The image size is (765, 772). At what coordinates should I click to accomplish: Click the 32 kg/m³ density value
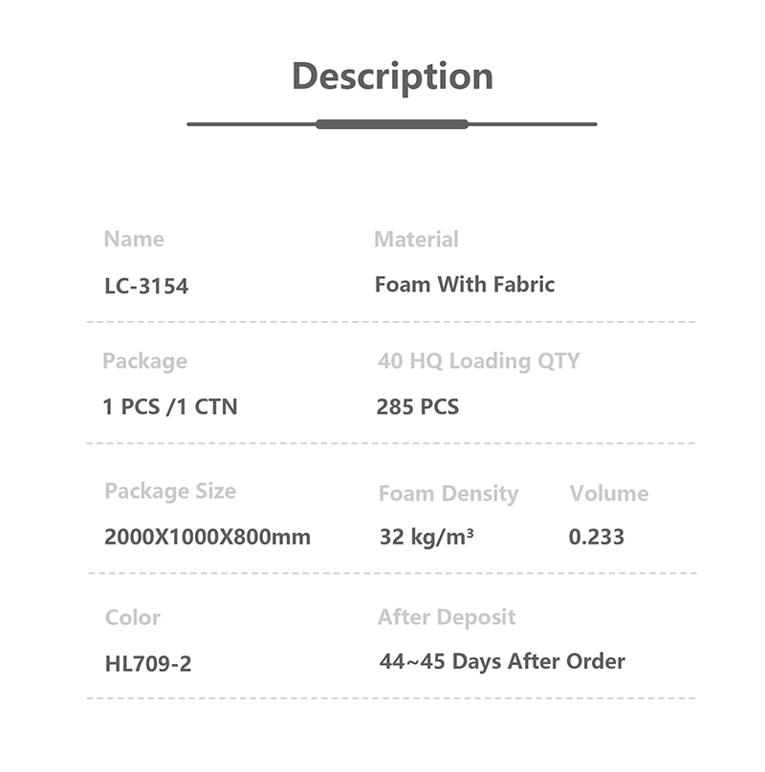click(x=426, y=537)
